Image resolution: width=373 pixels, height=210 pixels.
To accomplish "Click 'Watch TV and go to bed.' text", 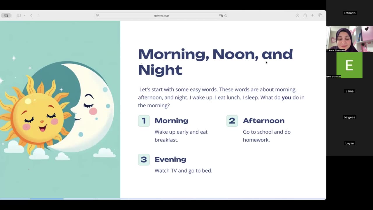I will pyautogui.click(x=183, y=171).
